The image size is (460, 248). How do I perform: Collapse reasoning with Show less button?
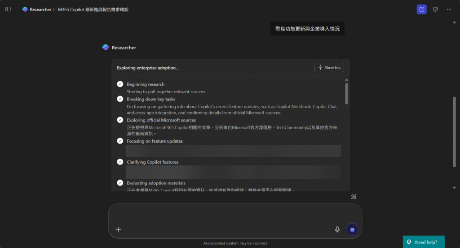click(329, 68)
